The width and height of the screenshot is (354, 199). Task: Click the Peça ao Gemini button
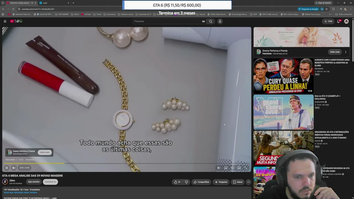323,3
